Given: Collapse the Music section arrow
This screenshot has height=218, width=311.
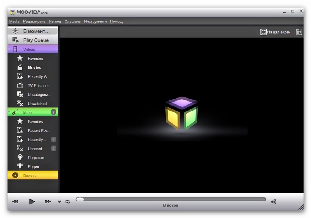Looking at the screenshot, I should 9,112.
